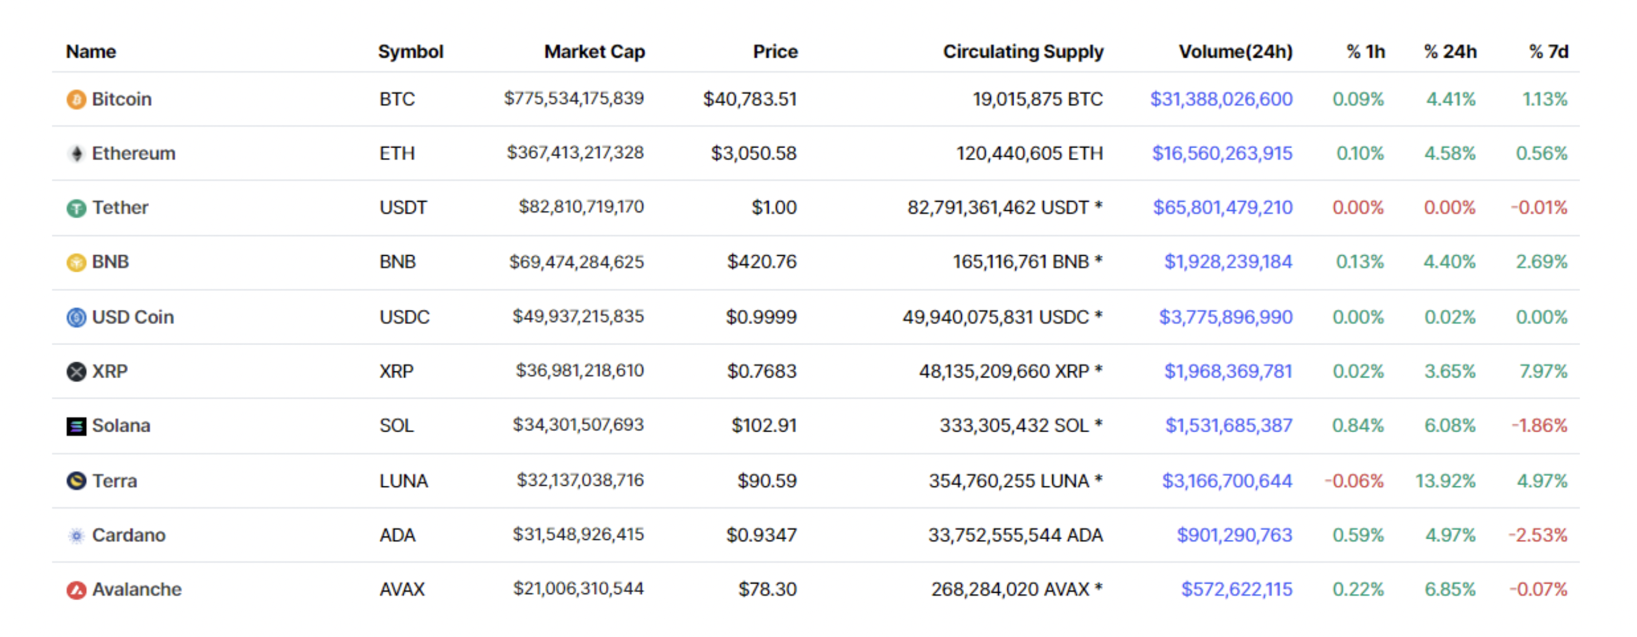
Task: Open the Cardano name link
Action: pyautogui.click(x=129, y=536)
